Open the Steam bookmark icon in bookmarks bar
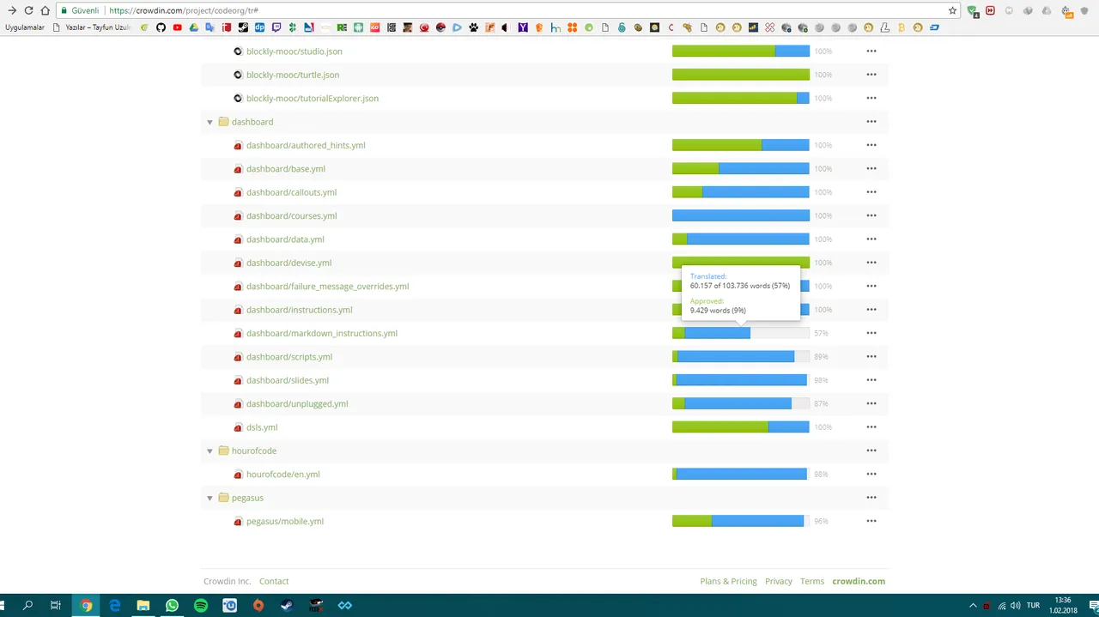Screen dimensions: 1099x617 tap(243, 27)
